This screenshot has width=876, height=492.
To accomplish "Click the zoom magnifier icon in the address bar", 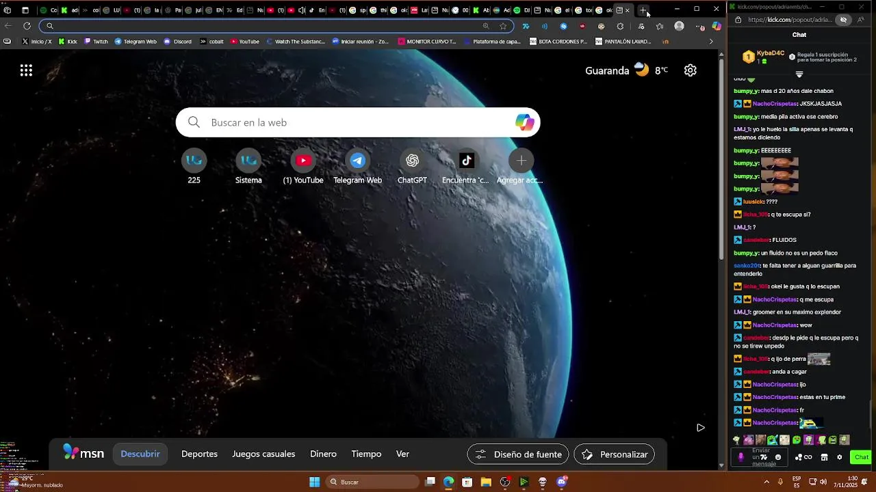I will 486,26.
